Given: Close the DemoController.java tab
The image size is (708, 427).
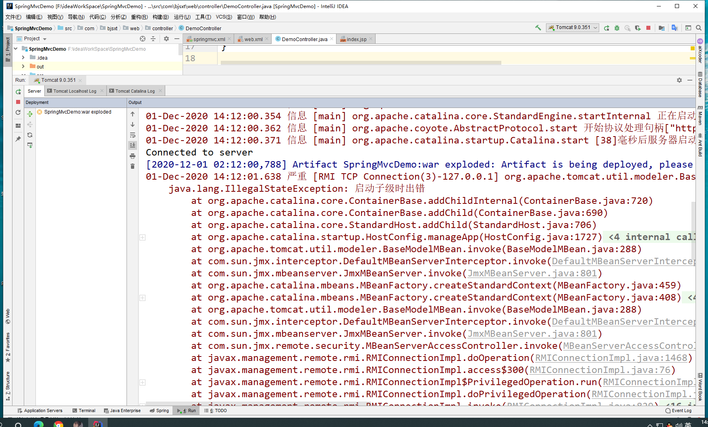Looking at the screenshot, I should tap(332, 39).
